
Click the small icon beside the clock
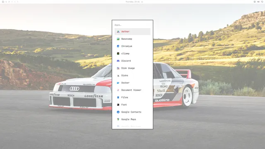point(142,2)
